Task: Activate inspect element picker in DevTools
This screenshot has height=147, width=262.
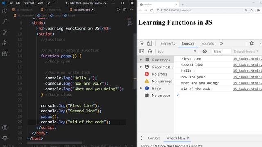Action: pos(142,43)
